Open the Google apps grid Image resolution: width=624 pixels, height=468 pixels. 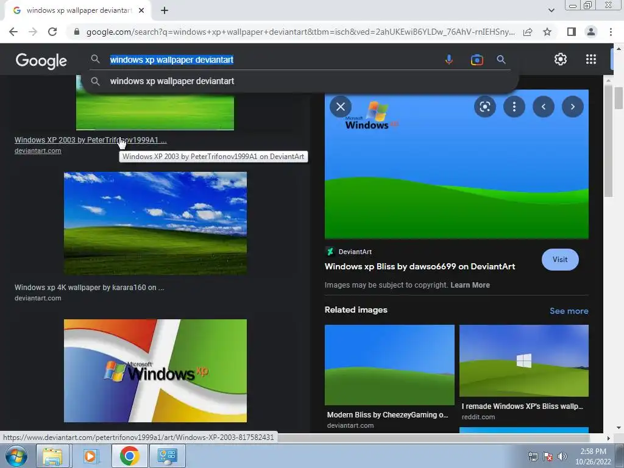(591, 59)
